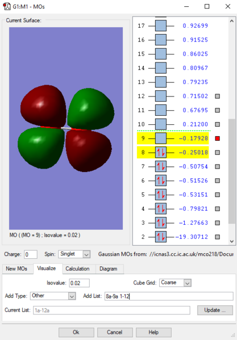
Task: Click the Add List text field
Action: (169, 296)
